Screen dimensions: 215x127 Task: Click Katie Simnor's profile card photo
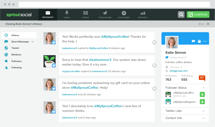click(x=172, y=42)
